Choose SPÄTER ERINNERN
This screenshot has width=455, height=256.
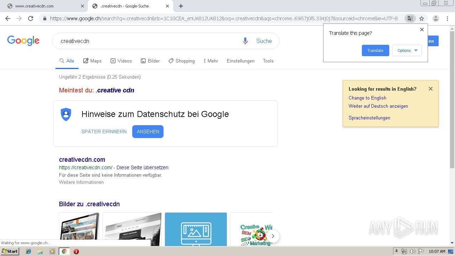104,132
